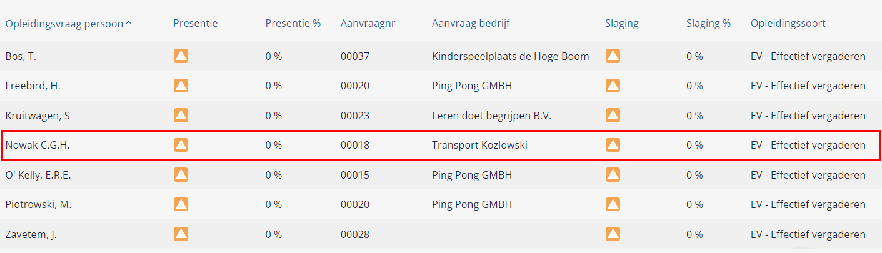This screenshot has height=253, width=882.
Task: Select the Transport Kozlowski cell
Action: pos(480,145)
